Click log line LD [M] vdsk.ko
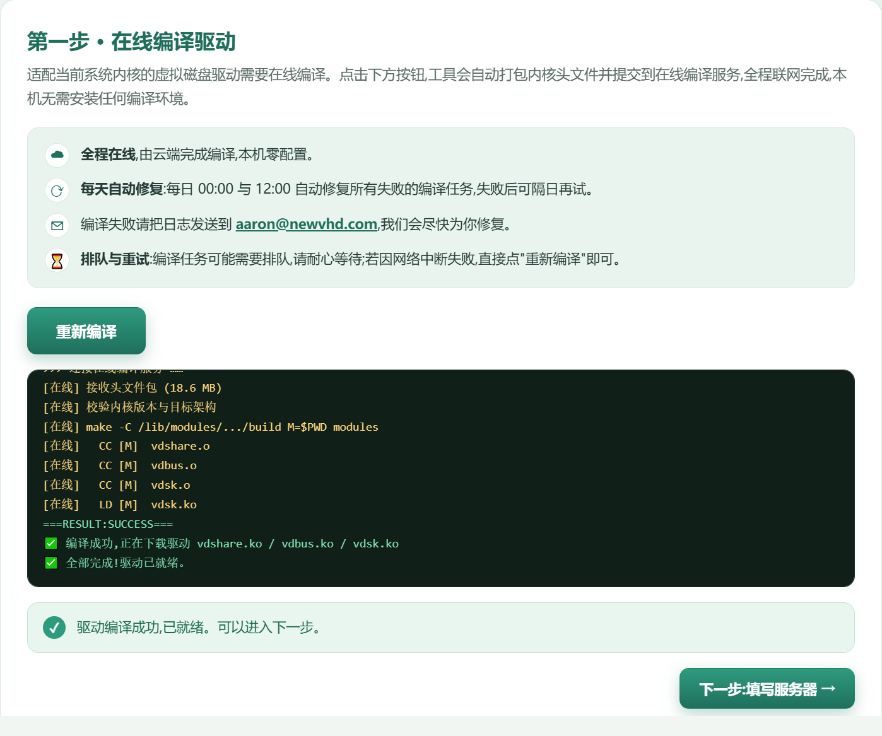 120,505
